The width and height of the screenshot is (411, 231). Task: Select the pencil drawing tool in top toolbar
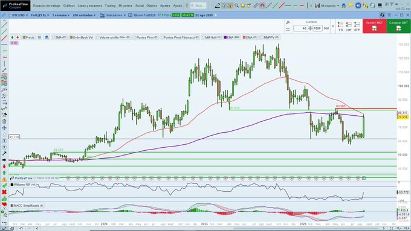[218, 5]
